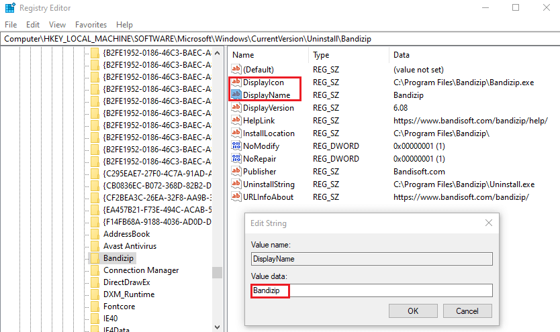Click the {C295EAE7-27F0 key folder icon

[95, 173]
